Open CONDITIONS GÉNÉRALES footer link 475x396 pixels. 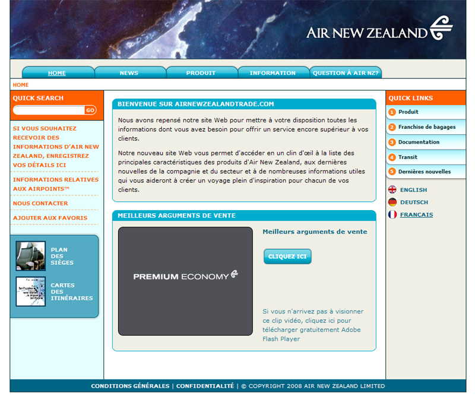point(130,386)
